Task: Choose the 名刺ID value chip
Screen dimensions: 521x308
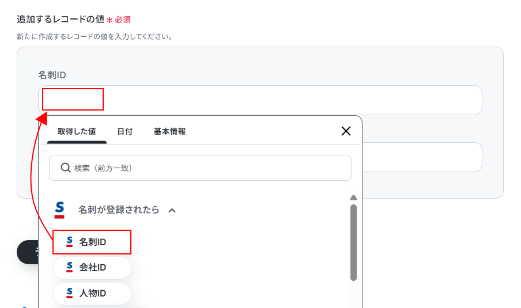Action: tap(92, 242)
